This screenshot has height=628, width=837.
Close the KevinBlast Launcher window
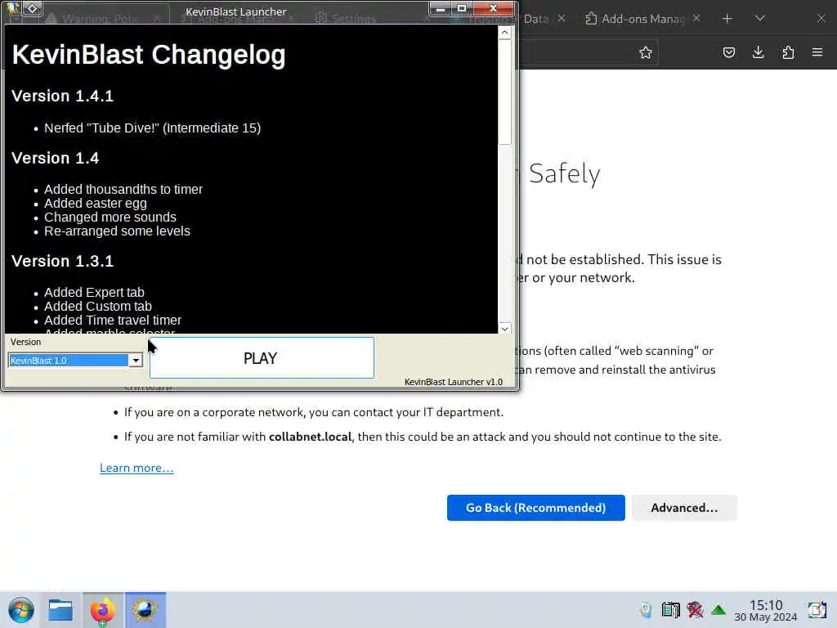494,8
